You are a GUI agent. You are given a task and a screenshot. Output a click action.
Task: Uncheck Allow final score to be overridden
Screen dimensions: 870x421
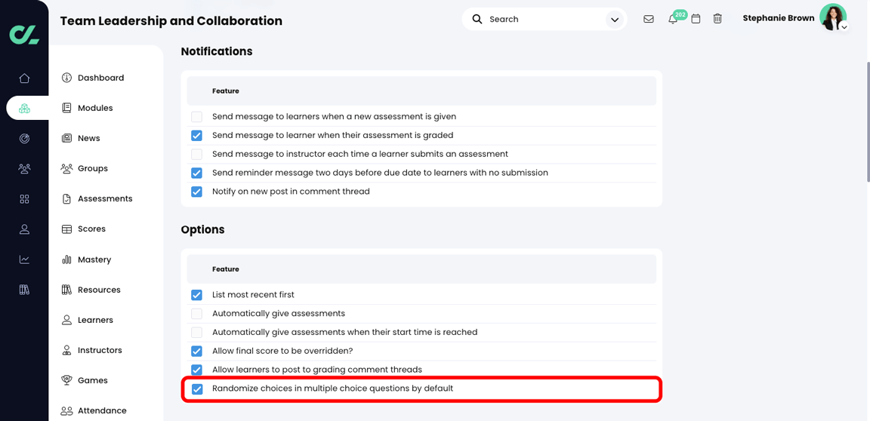(x=196, y=351)
